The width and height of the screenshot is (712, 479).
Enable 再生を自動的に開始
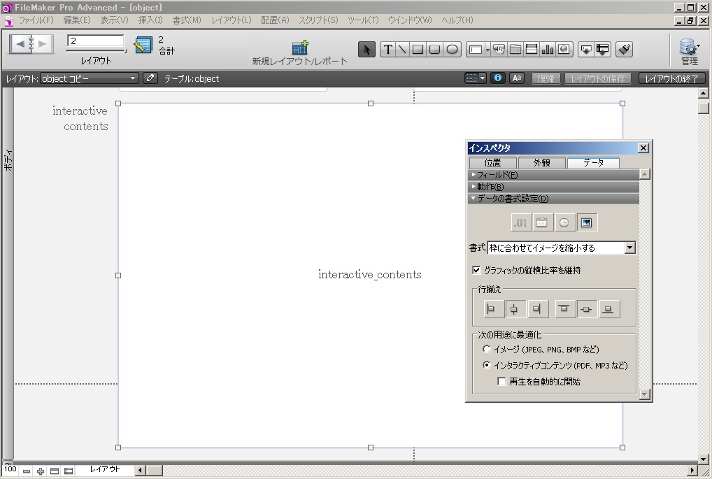(501, 381)
